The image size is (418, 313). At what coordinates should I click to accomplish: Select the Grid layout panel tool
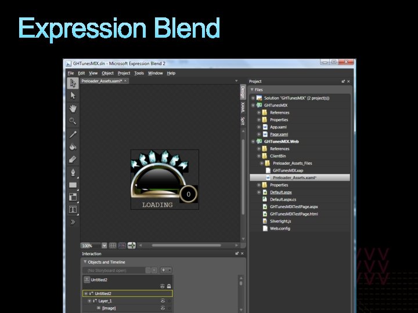[x=73, y=197]
